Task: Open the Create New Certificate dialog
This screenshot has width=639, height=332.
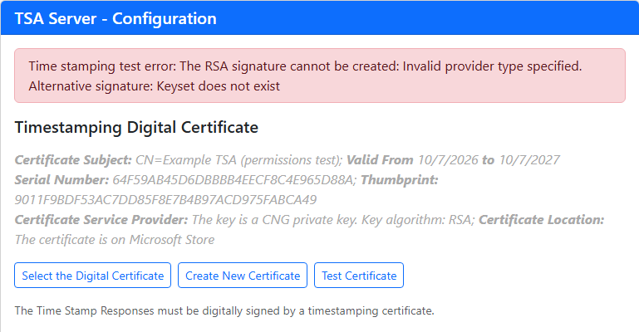Action: [243, 276]
